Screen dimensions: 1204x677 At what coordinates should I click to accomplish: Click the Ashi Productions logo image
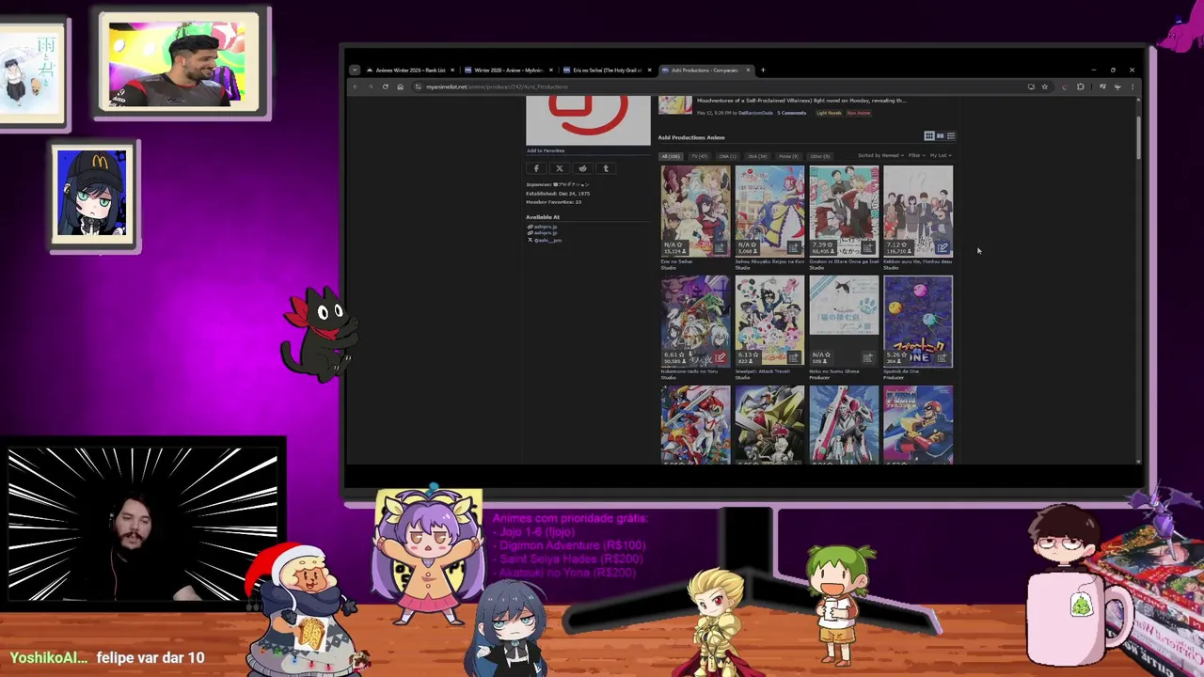point(588,119)
